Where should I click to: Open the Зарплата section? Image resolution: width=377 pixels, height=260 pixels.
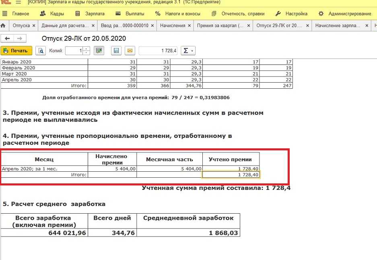(95, 14)
